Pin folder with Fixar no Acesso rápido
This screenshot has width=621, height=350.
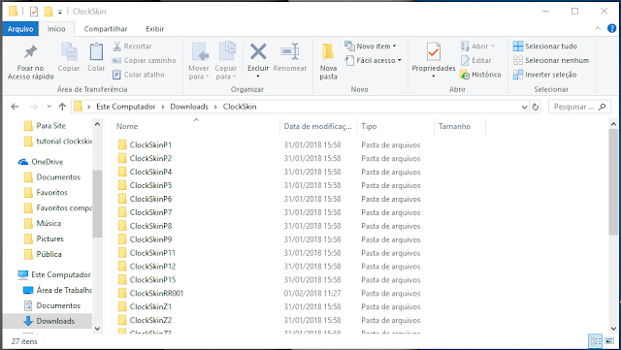click(30, 62)
